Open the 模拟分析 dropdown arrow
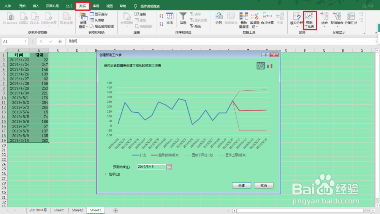 point(297,27)
